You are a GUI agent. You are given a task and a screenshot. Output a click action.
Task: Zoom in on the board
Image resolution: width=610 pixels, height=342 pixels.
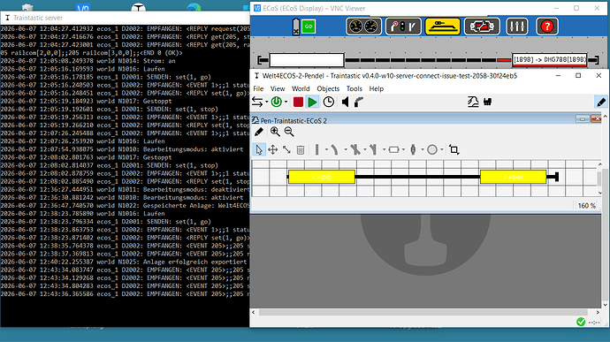[x=275, y=132]
